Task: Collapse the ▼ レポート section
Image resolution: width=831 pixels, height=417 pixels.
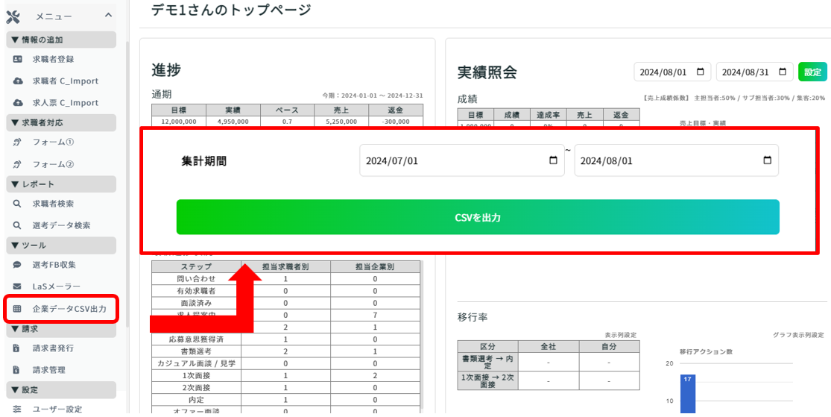Action: point(61,184)
